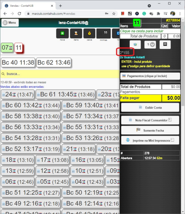Open closed sale 16 (13:05)
Image resolution: width=185 pixels, height=214 pixels.
(x=87, y=160)
